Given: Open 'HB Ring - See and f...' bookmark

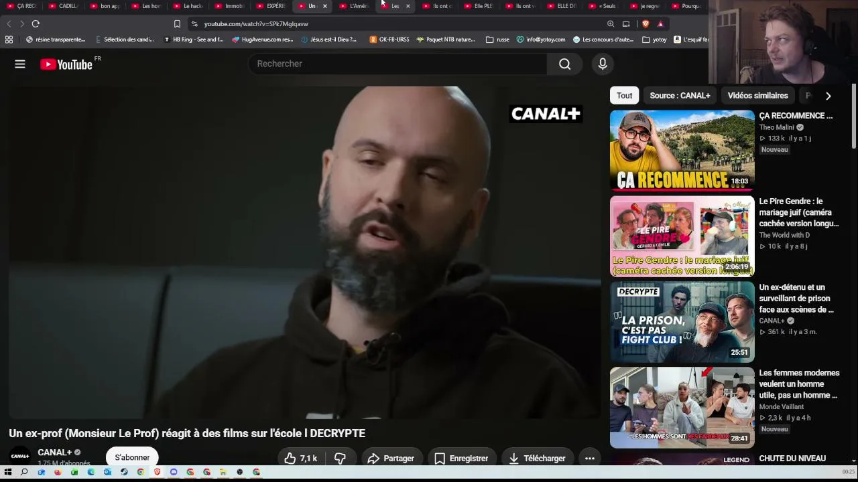Looking at the screenshot, I should point(194,39).
